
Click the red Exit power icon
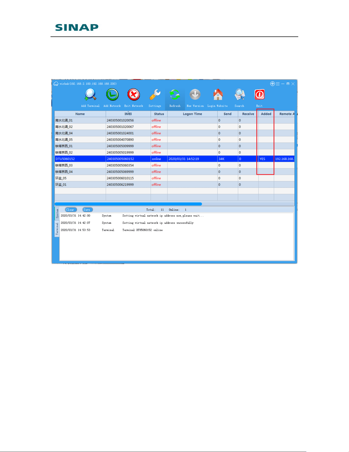click(260, 95)
